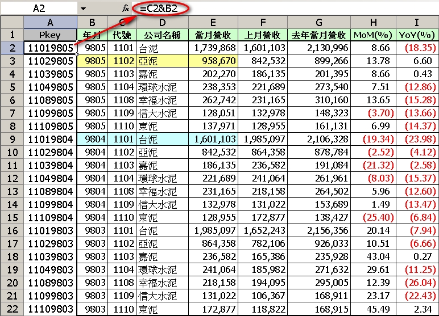Viewport: 439px width, 316px height.
Task: Select row 9 header
Action: pyautogui.click(x=12, y=139)
